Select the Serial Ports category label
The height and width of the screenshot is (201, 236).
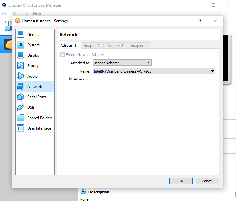(x=37, y=97)
